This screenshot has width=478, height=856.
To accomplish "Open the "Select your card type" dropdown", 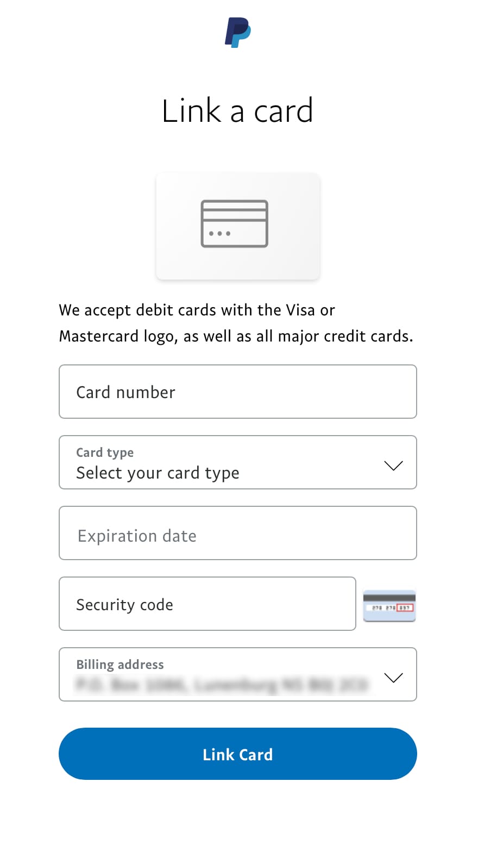I will [158, 473].
